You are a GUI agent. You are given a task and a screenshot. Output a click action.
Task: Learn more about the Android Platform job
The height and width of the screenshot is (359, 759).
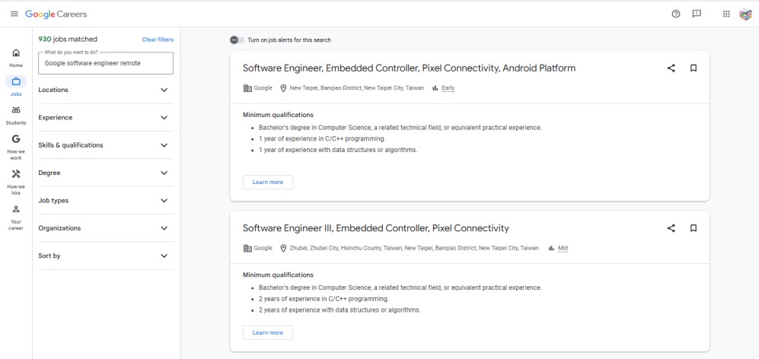(268, 183)
